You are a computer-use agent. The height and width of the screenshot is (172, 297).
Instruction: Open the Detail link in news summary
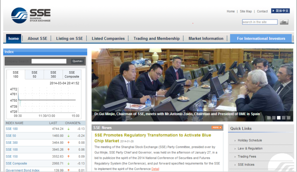coord(155,169)
